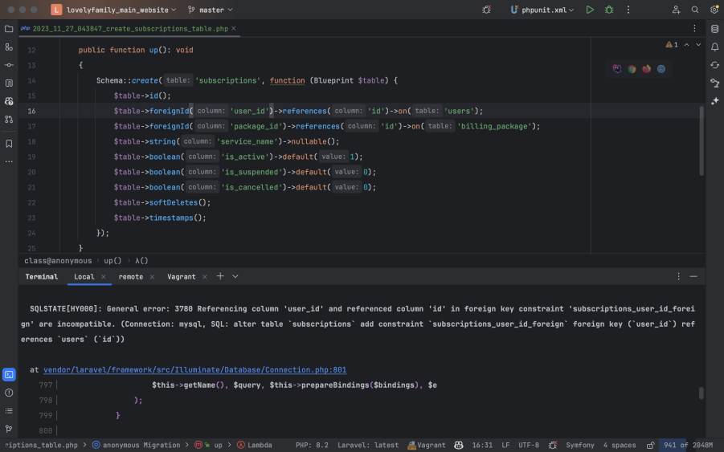724x452 pixels.
Task: Click terminal vertical scrollbar
Action: [x=702, y=393]
